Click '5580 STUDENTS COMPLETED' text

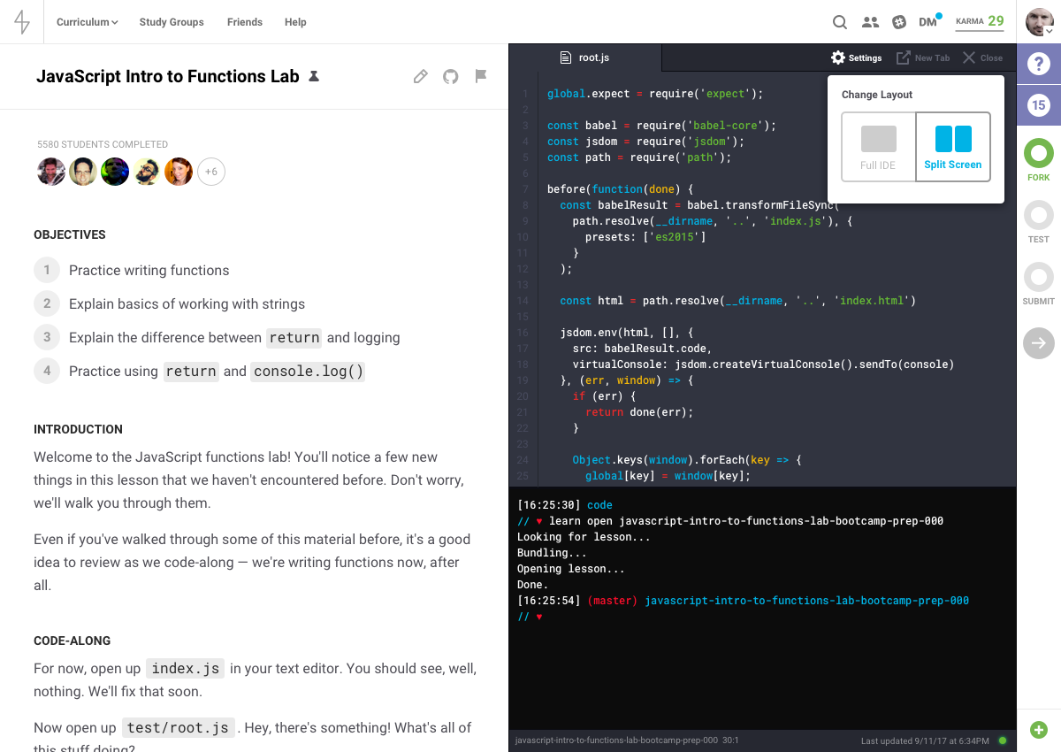click(103, 144)
